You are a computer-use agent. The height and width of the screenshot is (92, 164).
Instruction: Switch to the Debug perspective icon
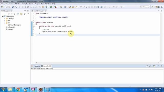coord(162,7)
